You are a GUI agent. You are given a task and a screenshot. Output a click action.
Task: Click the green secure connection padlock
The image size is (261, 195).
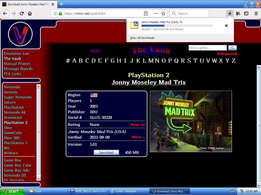point(60,14)
